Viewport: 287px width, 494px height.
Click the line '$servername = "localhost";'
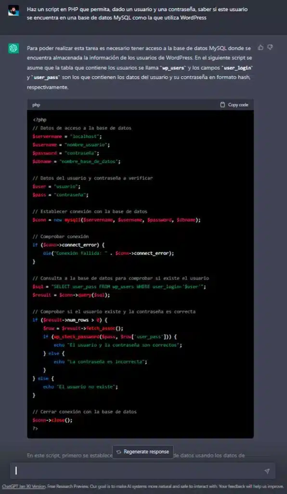click(67, 137)
